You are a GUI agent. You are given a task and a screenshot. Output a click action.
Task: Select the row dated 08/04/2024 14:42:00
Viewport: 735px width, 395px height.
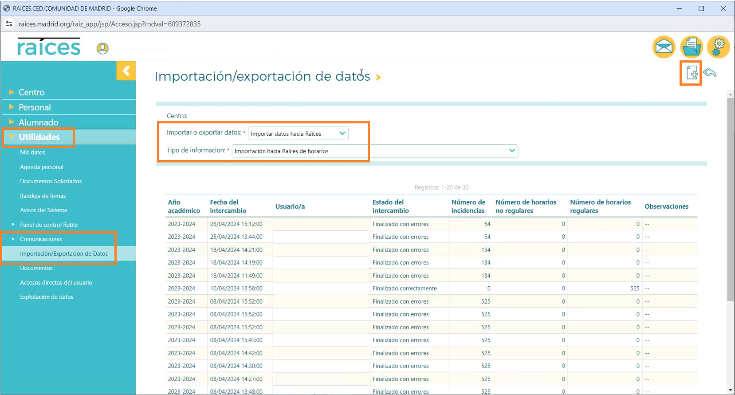click(x=431, y=353)
